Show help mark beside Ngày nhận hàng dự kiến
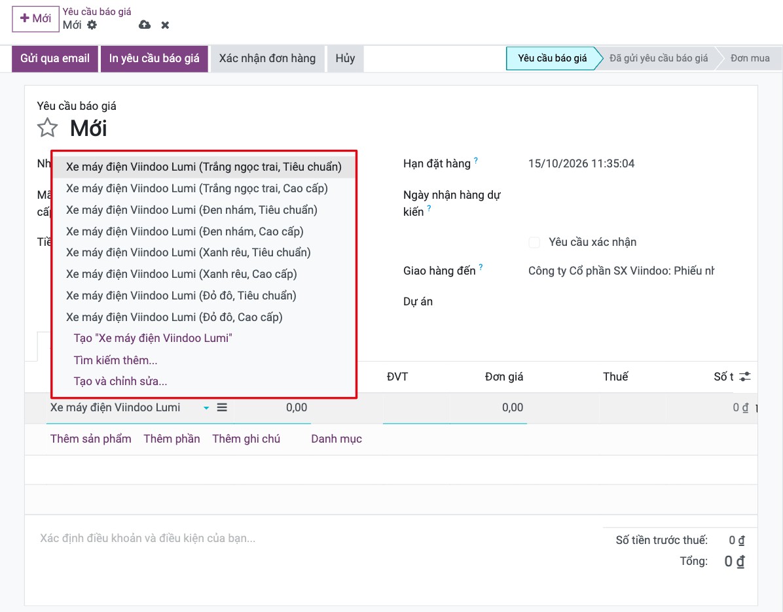 click(x=429, y=209)
